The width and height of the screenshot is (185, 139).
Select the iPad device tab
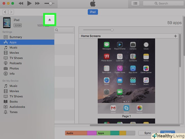[93, 12]
